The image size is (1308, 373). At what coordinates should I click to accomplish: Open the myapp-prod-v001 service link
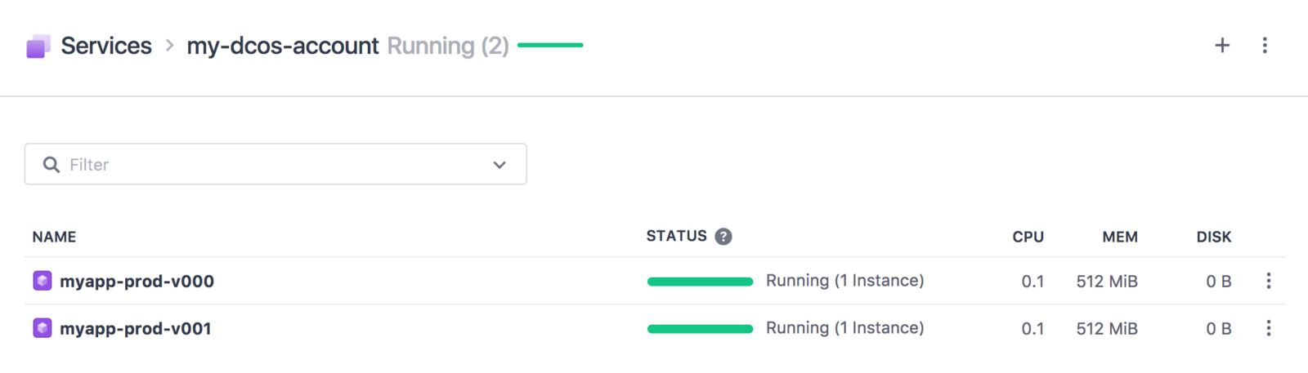[136, 329]
